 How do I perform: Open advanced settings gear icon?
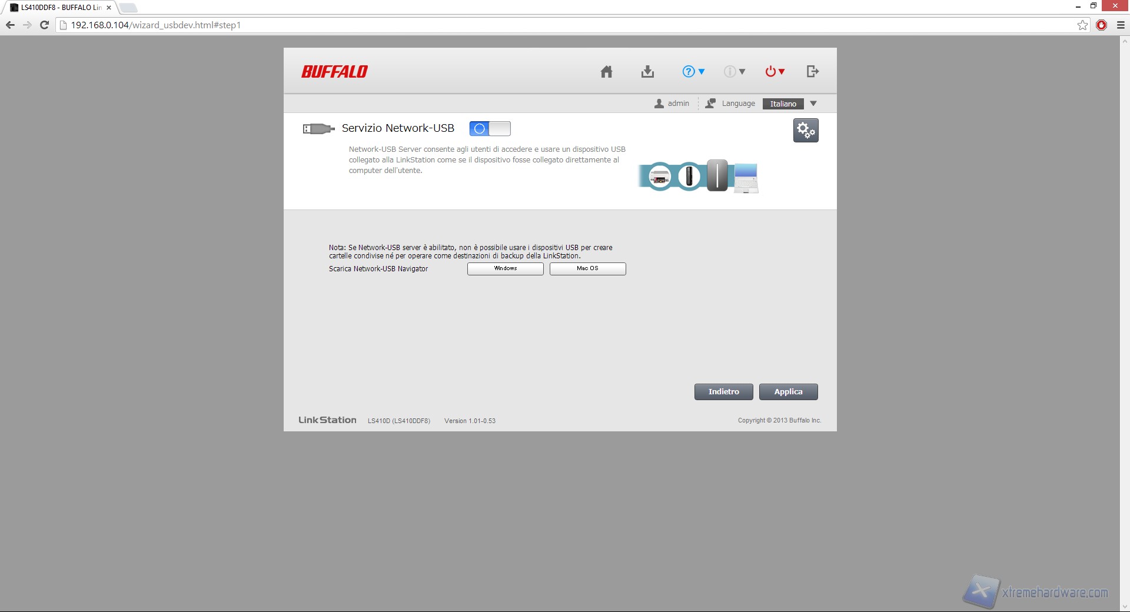(x=805, y=131)
